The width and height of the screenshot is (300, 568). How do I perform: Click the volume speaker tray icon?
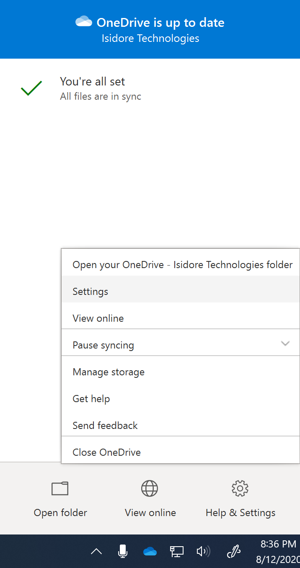(x=203, y=551)
